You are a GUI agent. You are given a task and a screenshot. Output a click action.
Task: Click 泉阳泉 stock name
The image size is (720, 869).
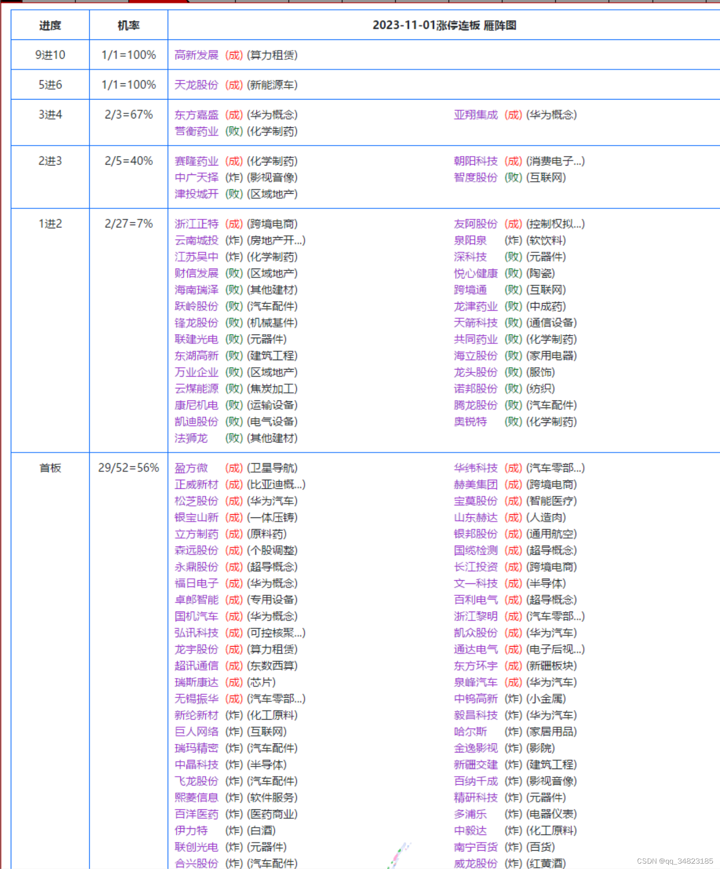coord(470,240)
